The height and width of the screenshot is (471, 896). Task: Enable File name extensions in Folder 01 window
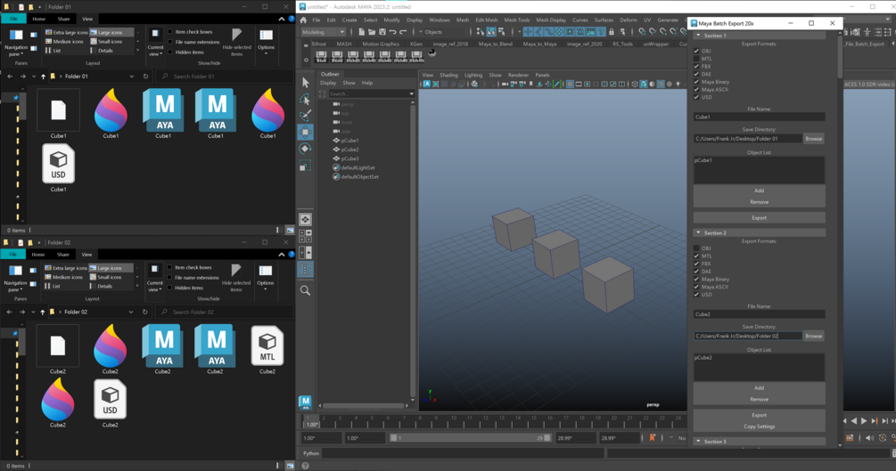(170, 42)
